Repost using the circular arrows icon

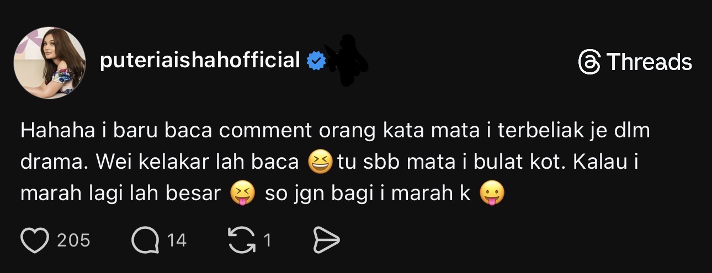coord(242,240)
